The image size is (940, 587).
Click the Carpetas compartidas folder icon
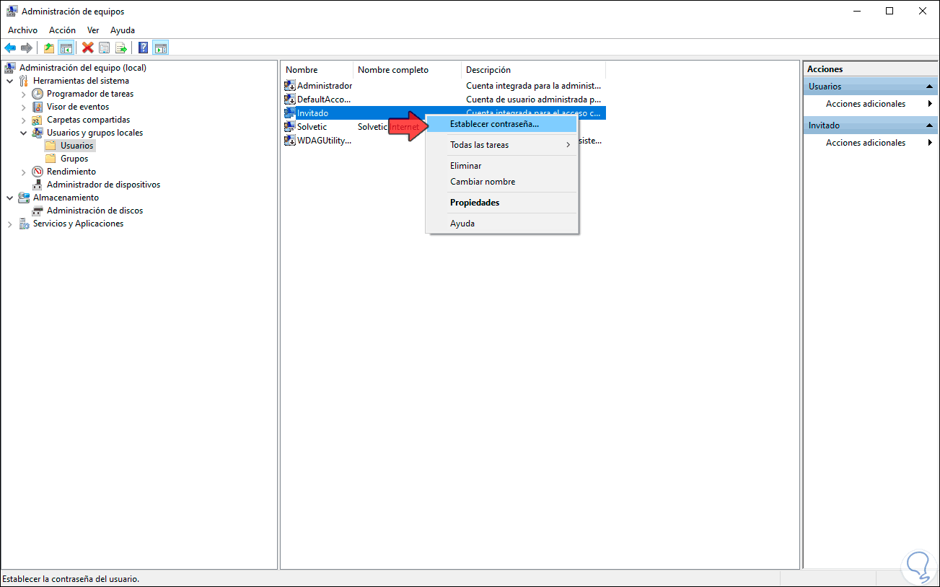pos(38,120)
